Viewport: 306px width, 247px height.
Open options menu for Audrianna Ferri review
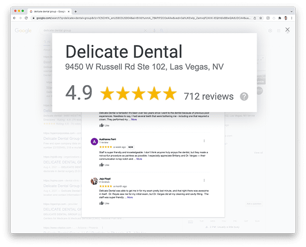point(204,141)
